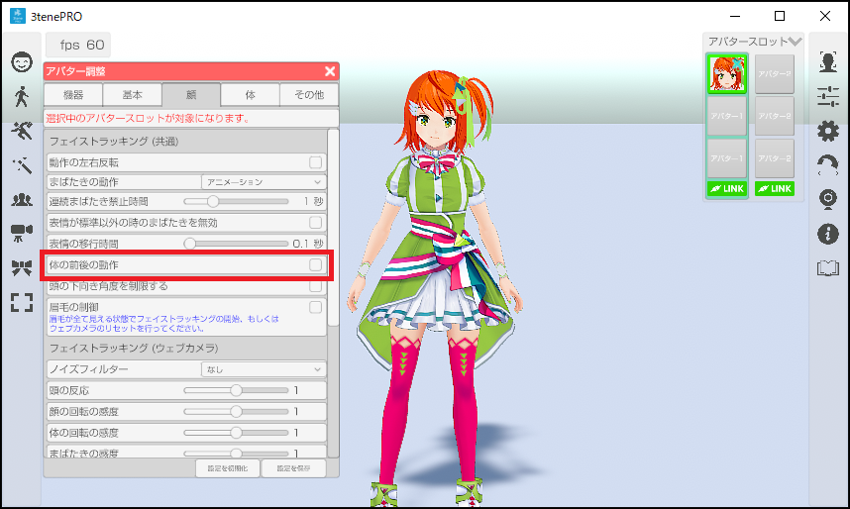Toggle 頭の下向き角度を制限する checkbox
The image size is (850, 509).
pyautogui.click(x=315, y=285)
